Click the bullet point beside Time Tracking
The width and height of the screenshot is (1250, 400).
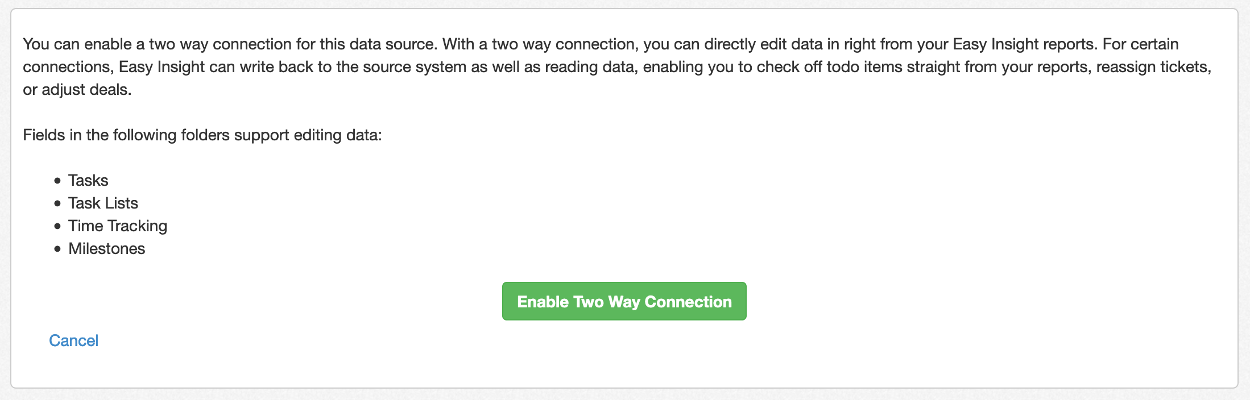[57, 226]
